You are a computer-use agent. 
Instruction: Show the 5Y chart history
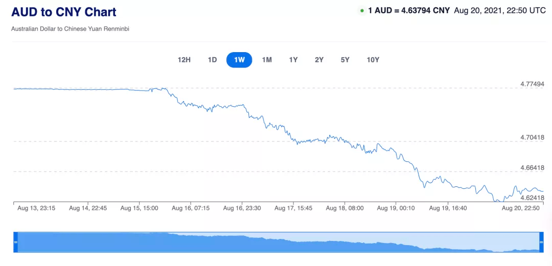(x=345, y=60)
